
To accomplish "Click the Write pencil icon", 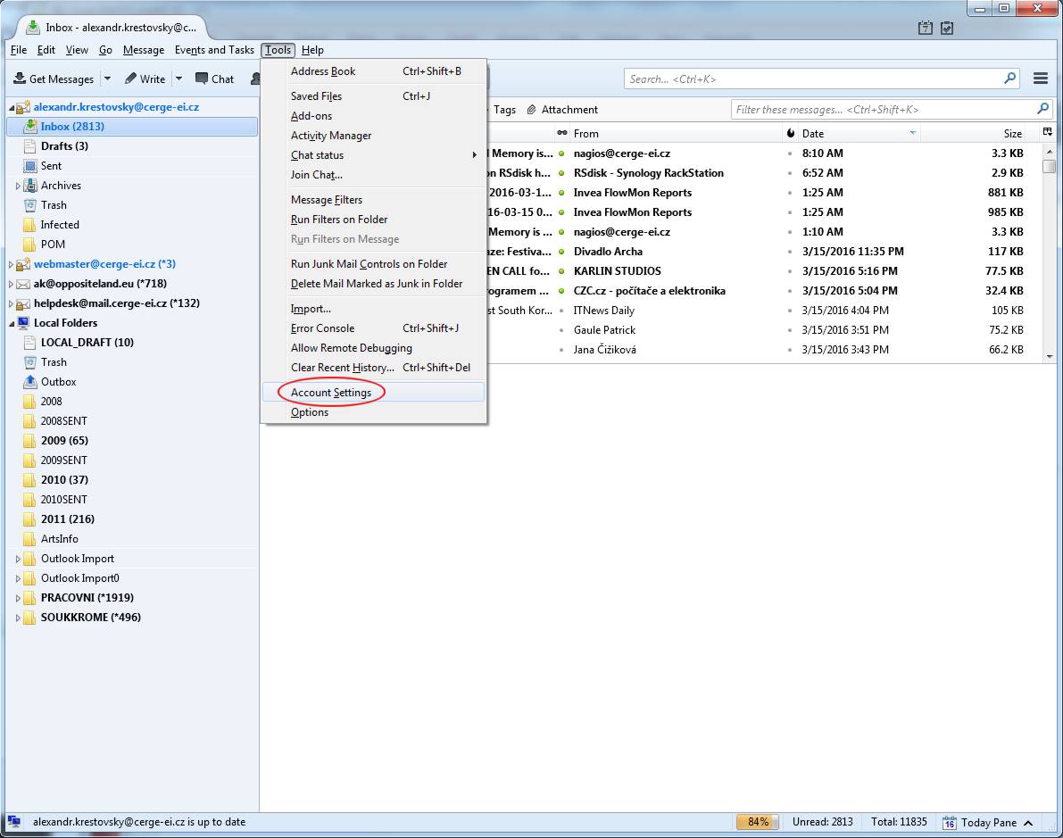I will (x=130, y=79).
